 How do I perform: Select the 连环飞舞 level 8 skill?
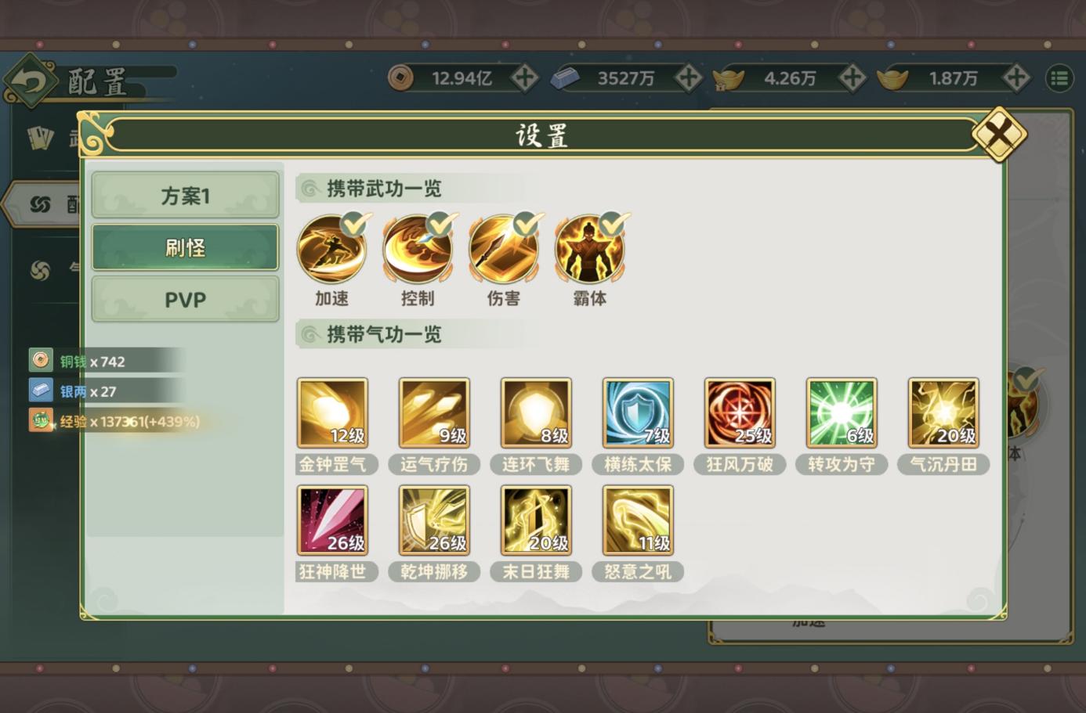coord(536,414)
